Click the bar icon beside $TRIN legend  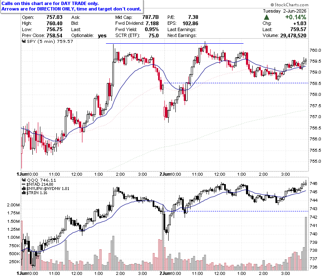pyautogui.click(x=24, y=193)
